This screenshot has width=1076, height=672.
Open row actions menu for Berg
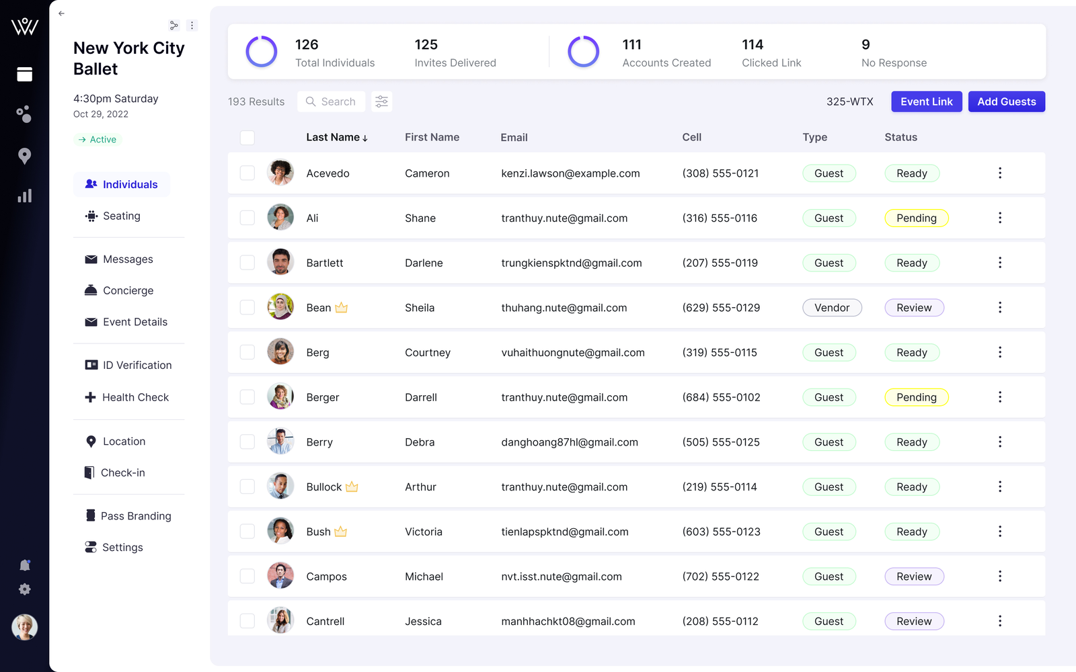(1000, 352)
